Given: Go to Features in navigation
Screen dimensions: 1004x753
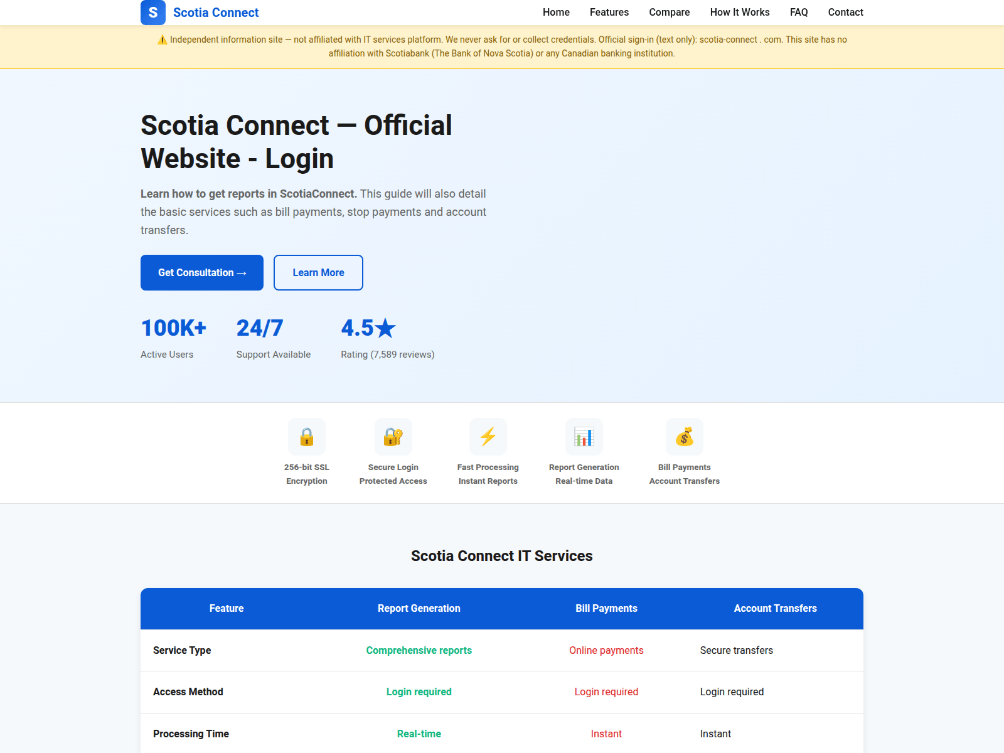Looking at the screenshot, I should [609, 13].
